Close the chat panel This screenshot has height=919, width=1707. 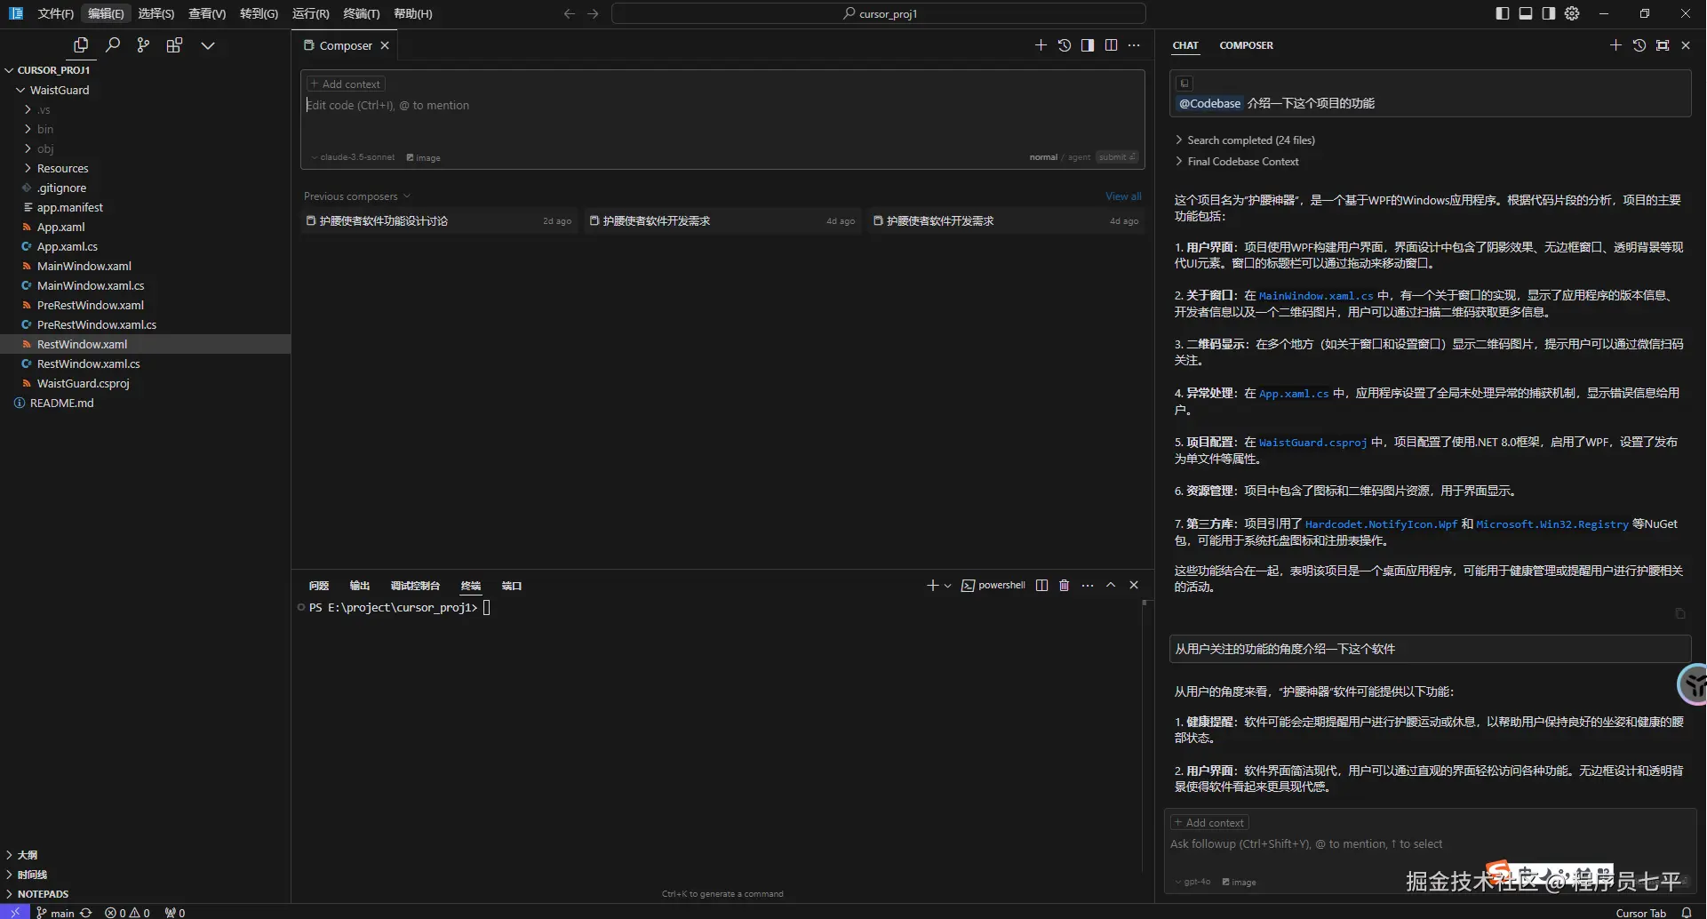coord(1686,45)
